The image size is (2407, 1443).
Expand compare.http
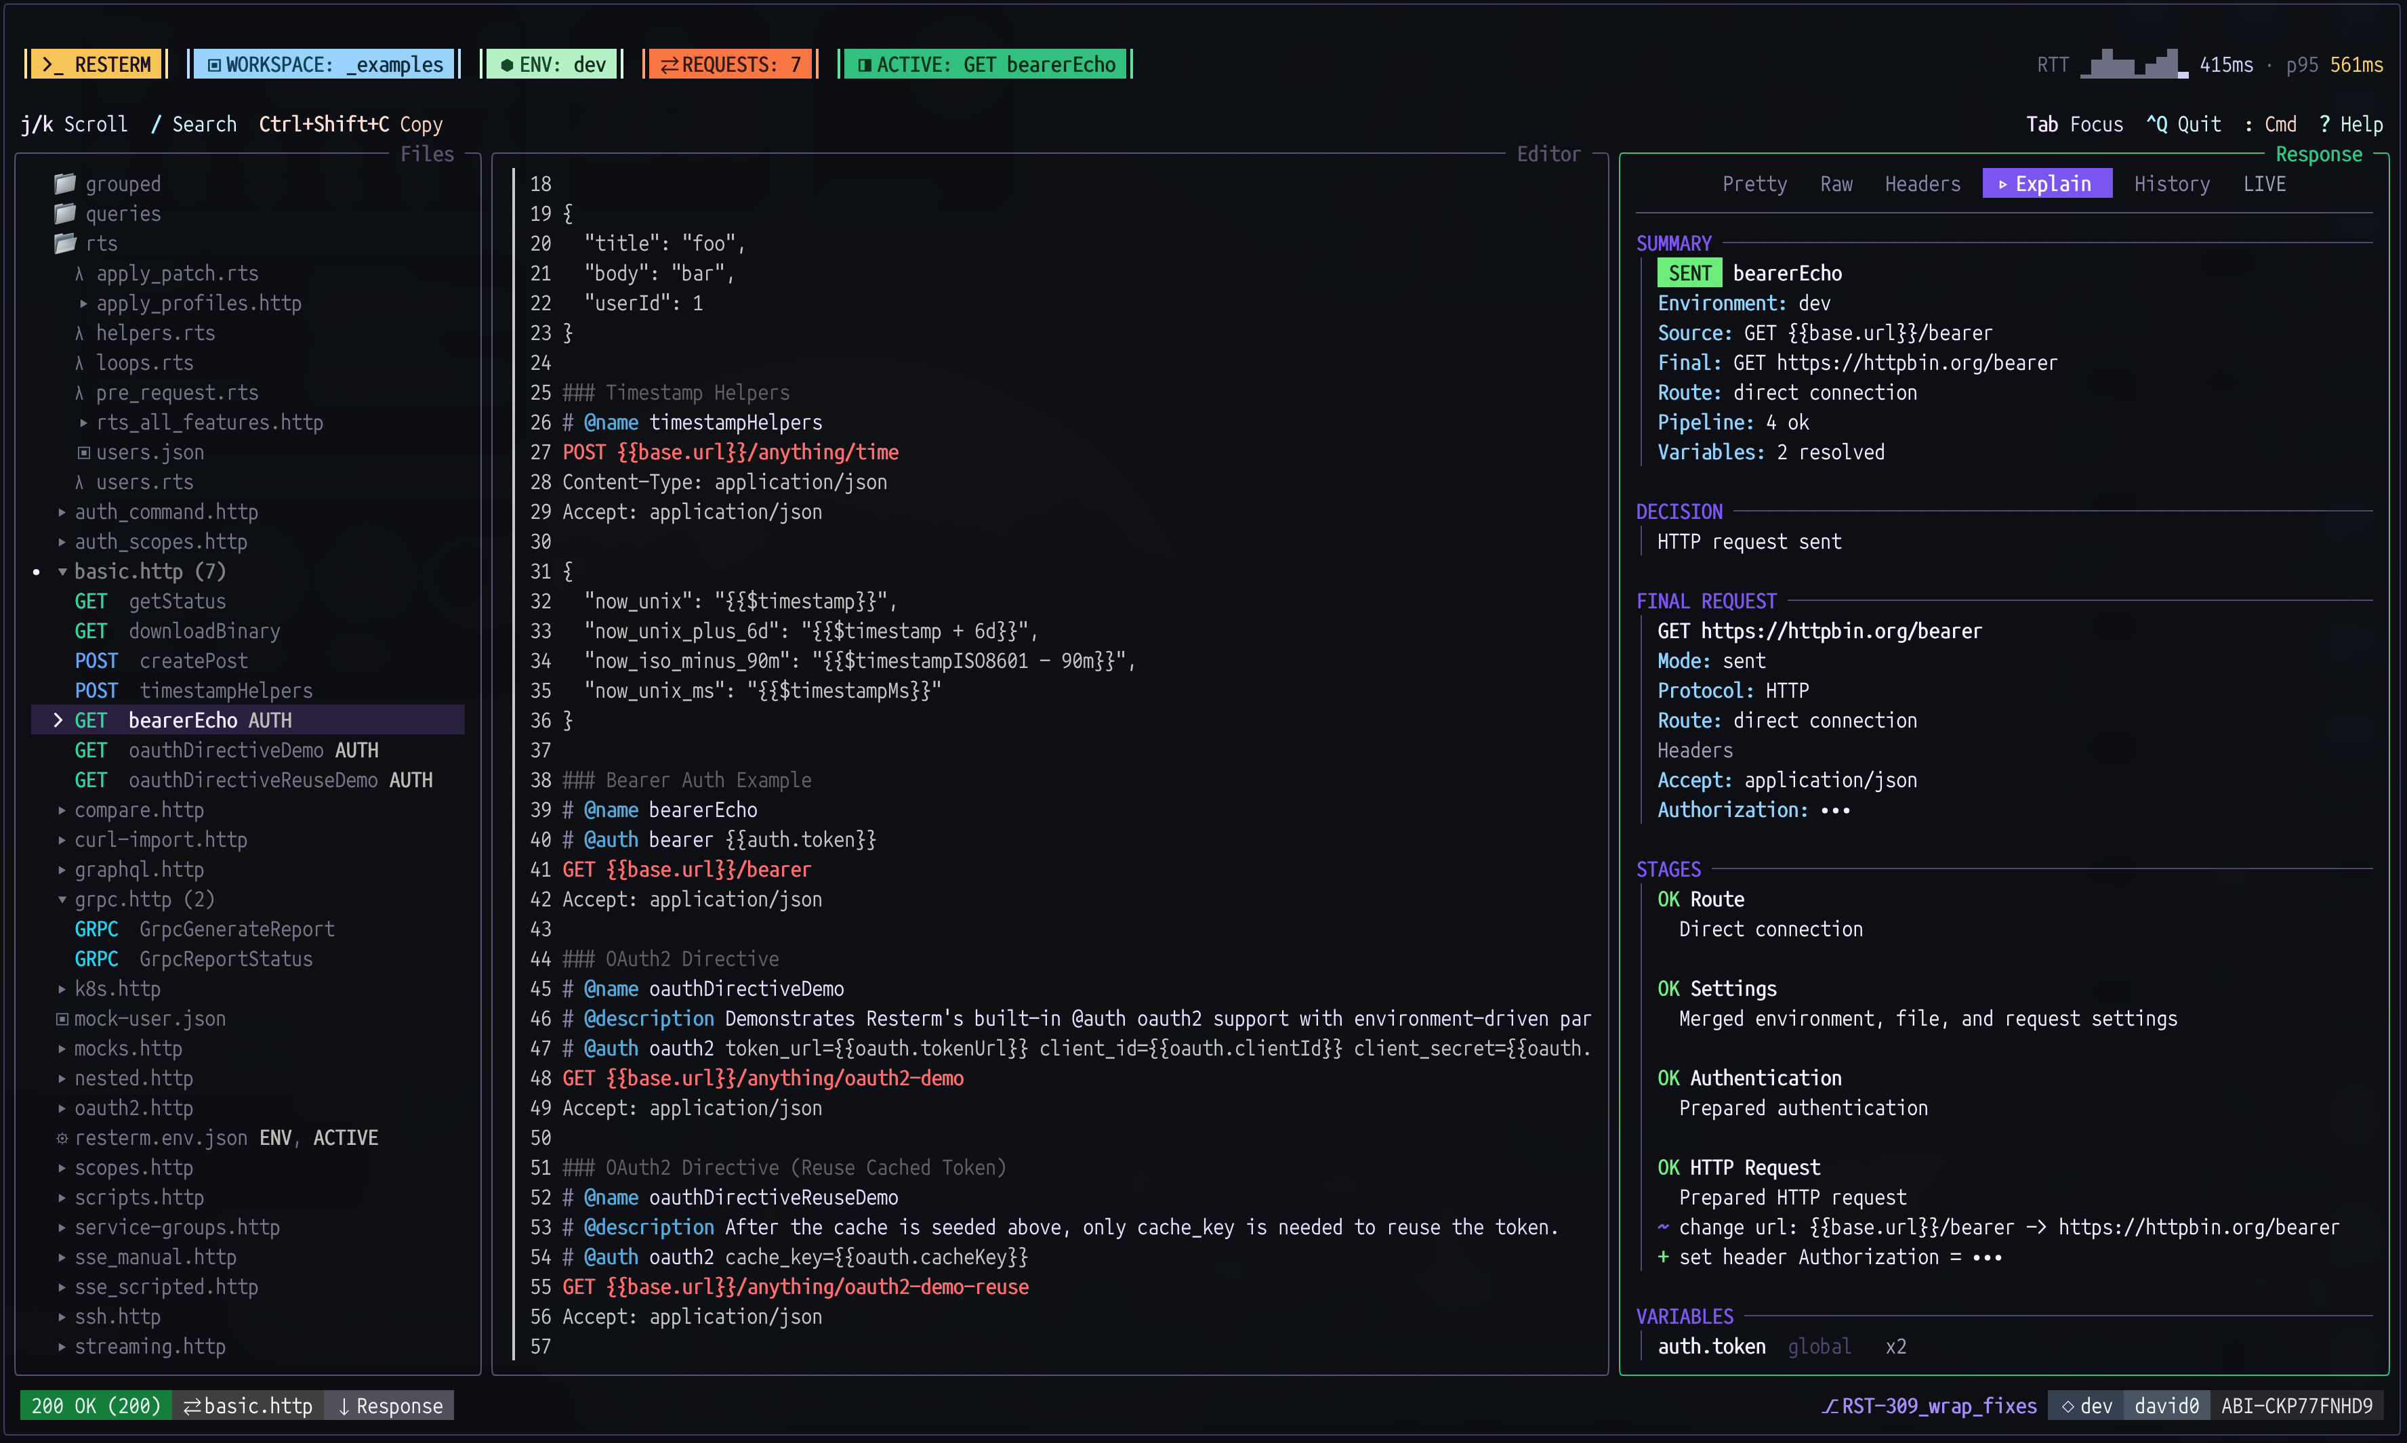click(x=62, y=810)
